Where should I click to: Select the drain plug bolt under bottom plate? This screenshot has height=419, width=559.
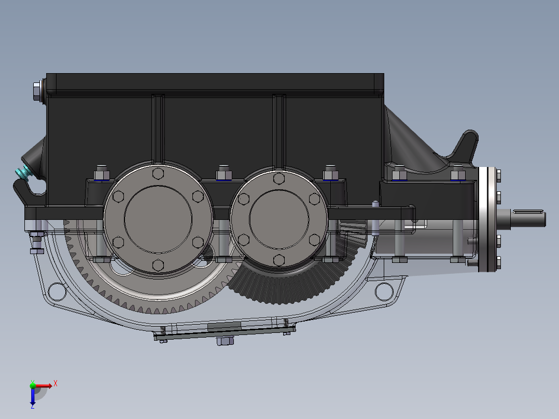pyautogui.click(x=225, y=341)
